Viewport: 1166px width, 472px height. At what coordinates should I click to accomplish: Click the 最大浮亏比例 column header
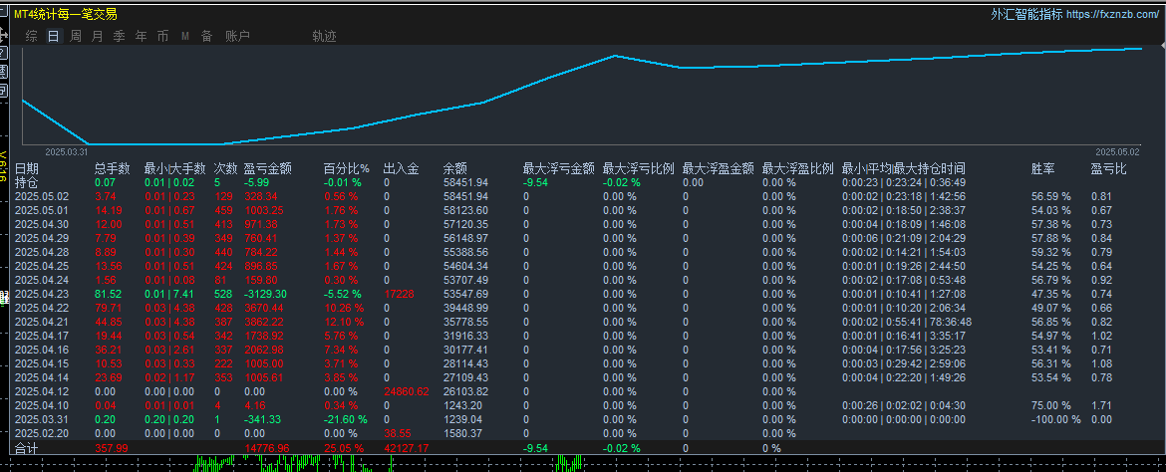pos(638,168)
